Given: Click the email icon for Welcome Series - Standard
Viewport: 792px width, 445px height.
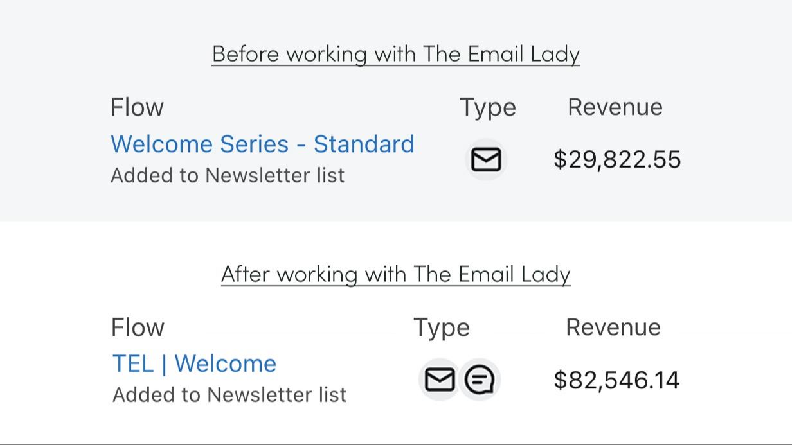Looking at the screenshot, I should (486, 159).
